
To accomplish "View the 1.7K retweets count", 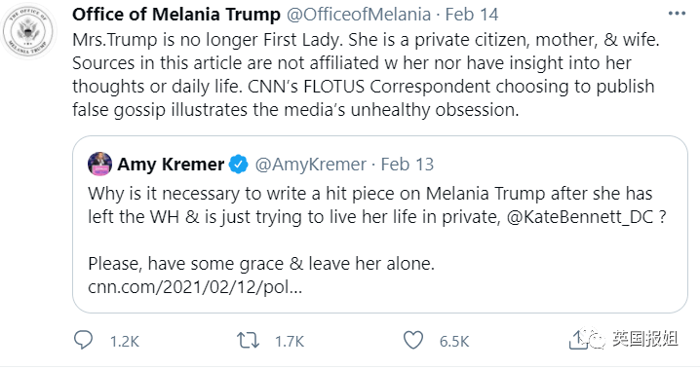I will click(290, 342).
